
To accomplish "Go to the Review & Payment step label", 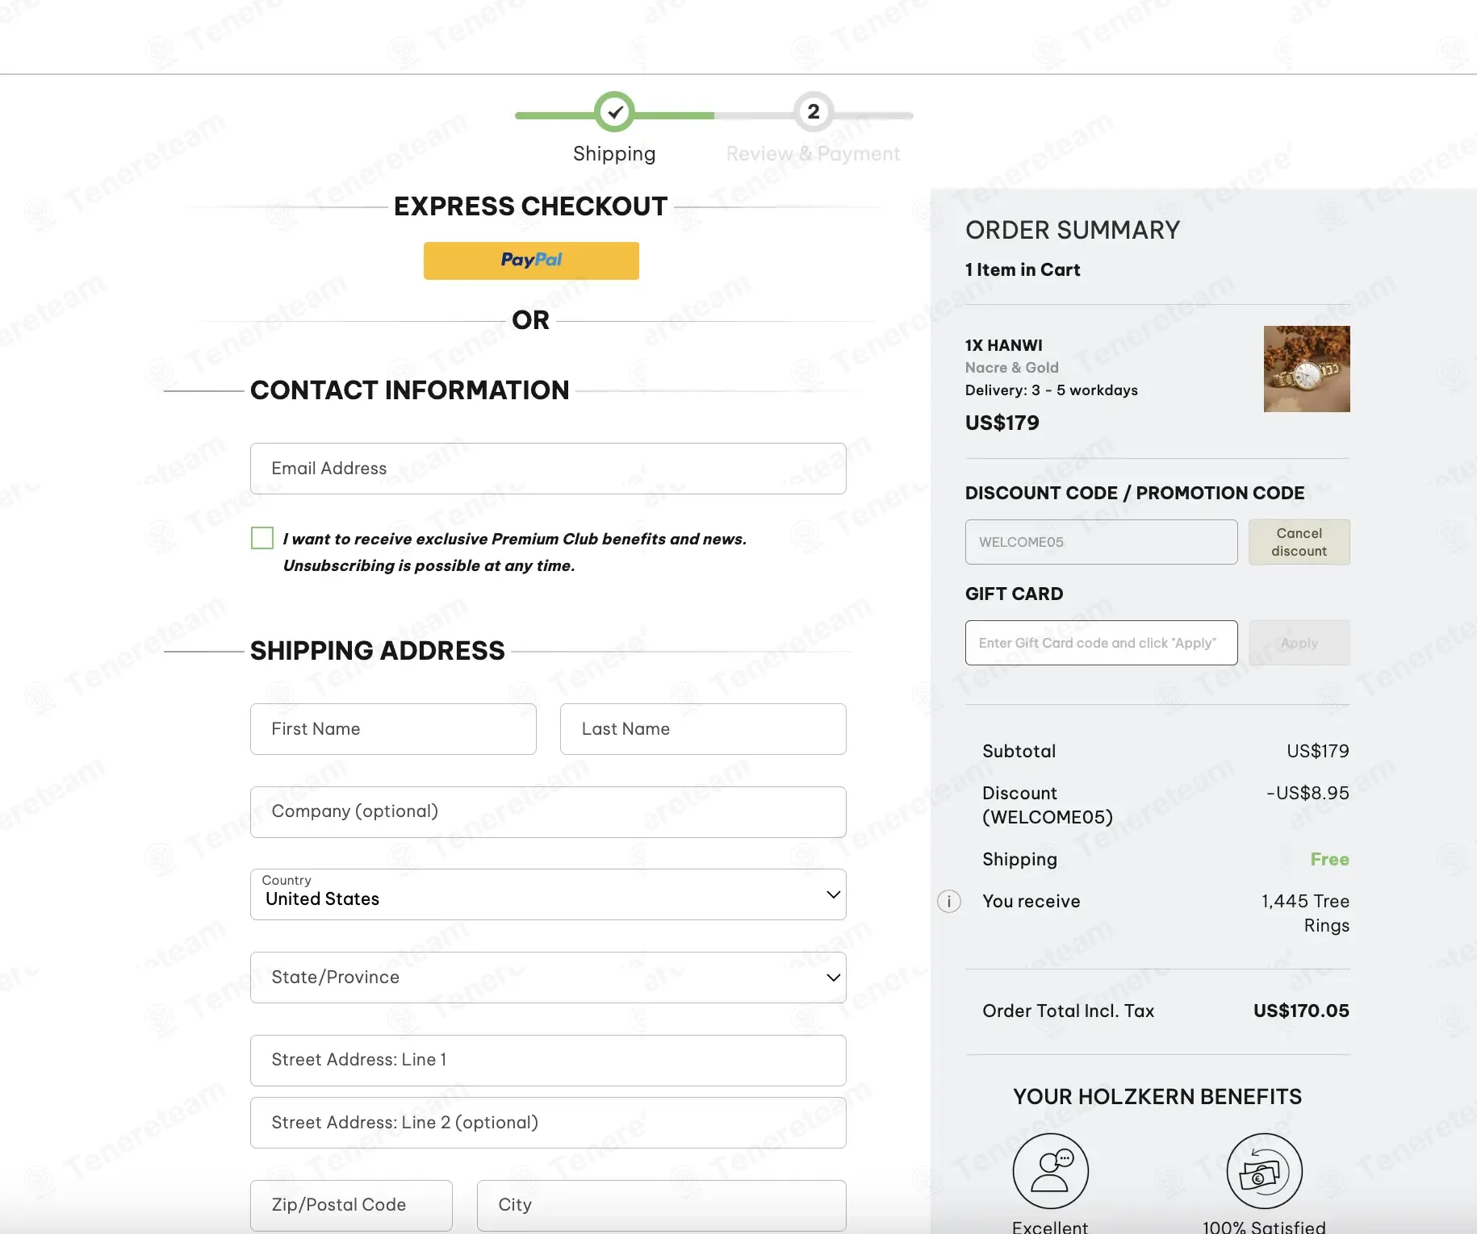I will tap(813, 154).
